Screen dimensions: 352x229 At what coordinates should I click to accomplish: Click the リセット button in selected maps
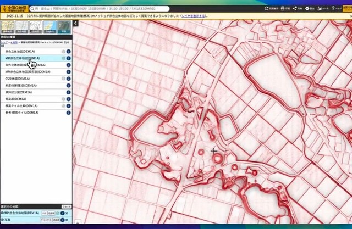(x=66, y=206)
